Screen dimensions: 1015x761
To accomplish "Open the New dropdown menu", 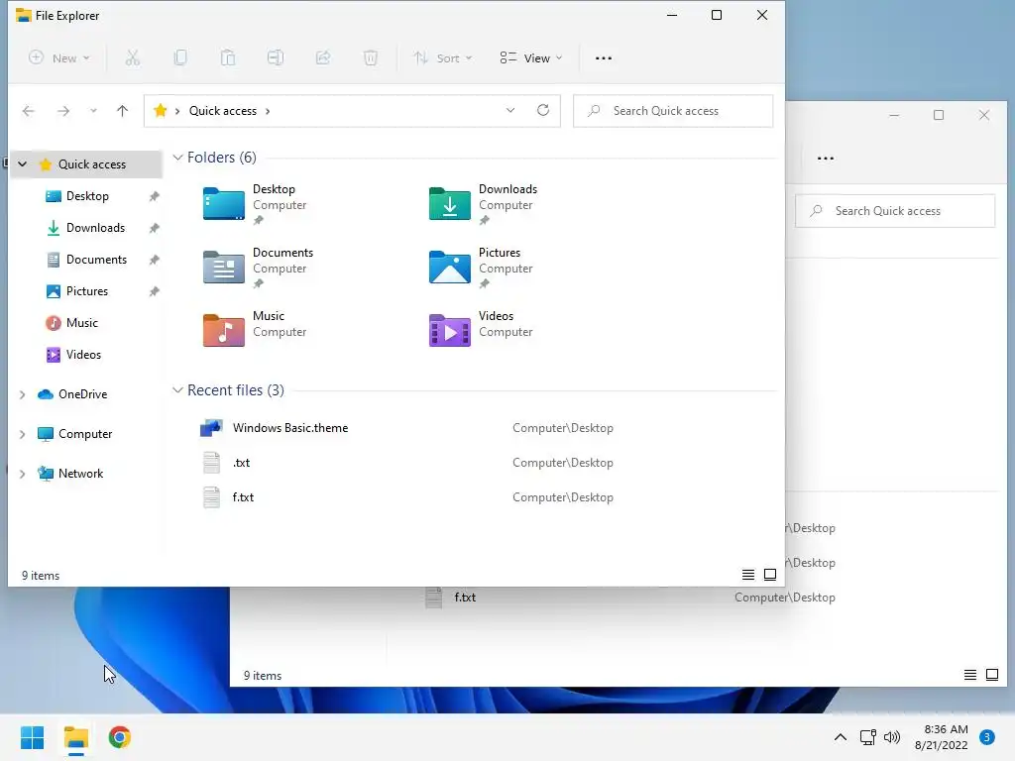I will pos(58,58).
